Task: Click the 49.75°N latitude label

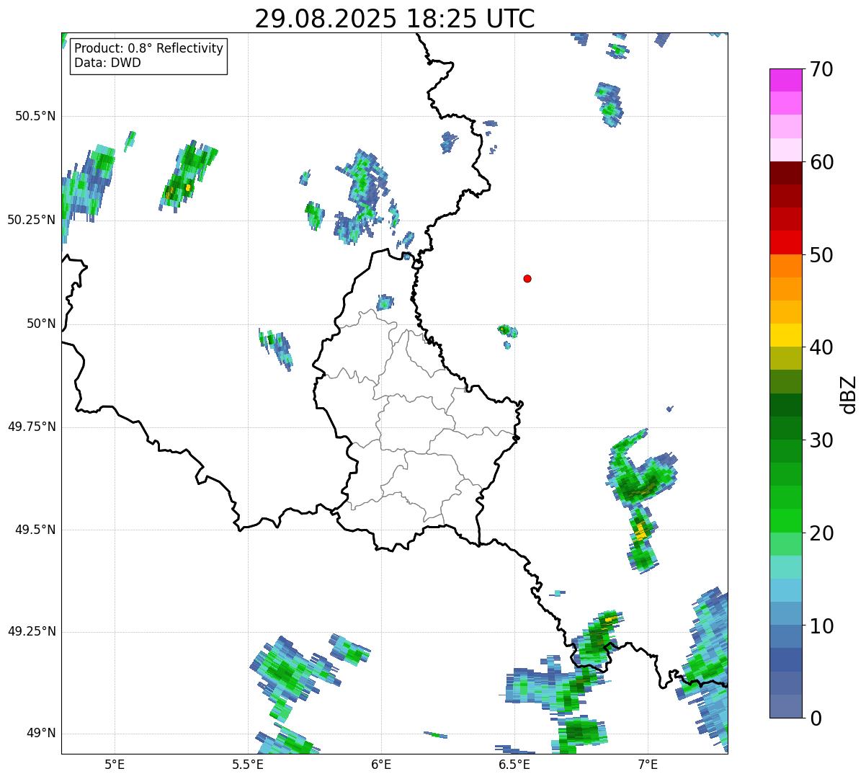Action: pyautogui.click(x=32, y=427)
